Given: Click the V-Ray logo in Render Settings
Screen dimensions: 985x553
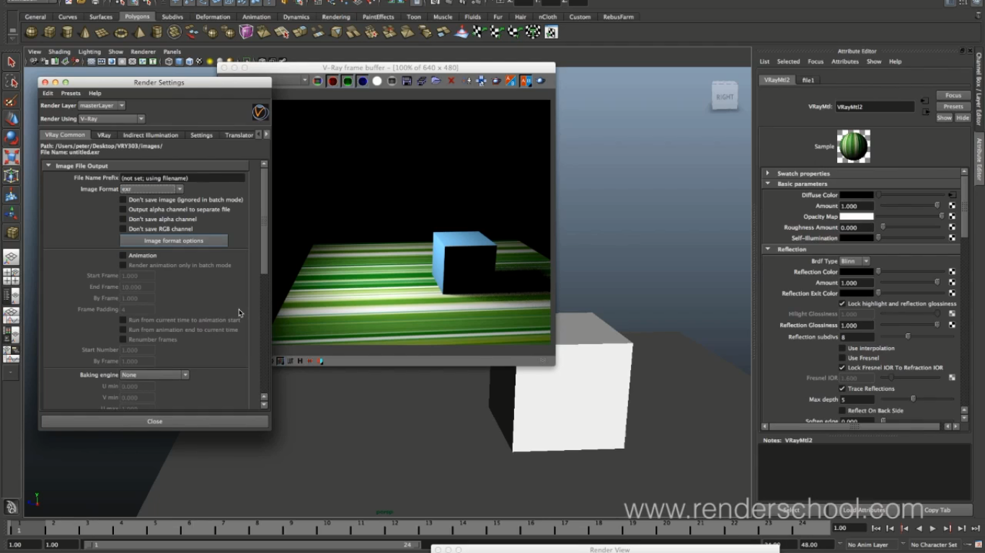Looking at the screenshot, I should 260,112.
